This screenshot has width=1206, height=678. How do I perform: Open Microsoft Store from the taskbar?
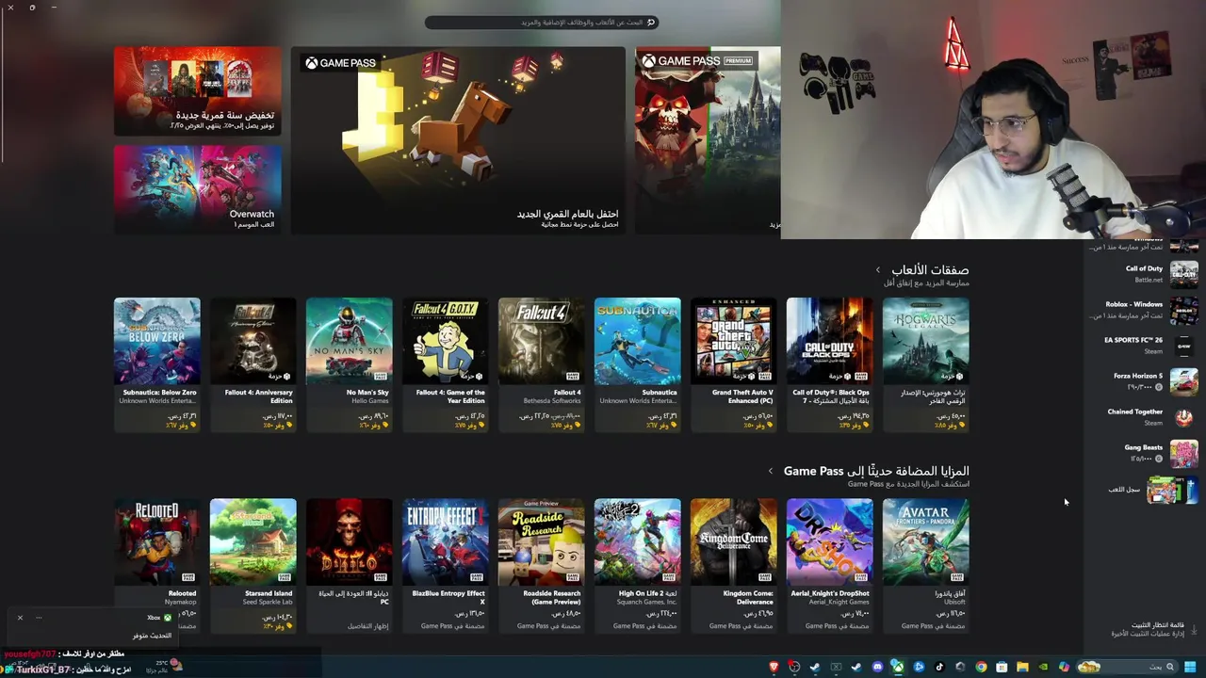1002,667
